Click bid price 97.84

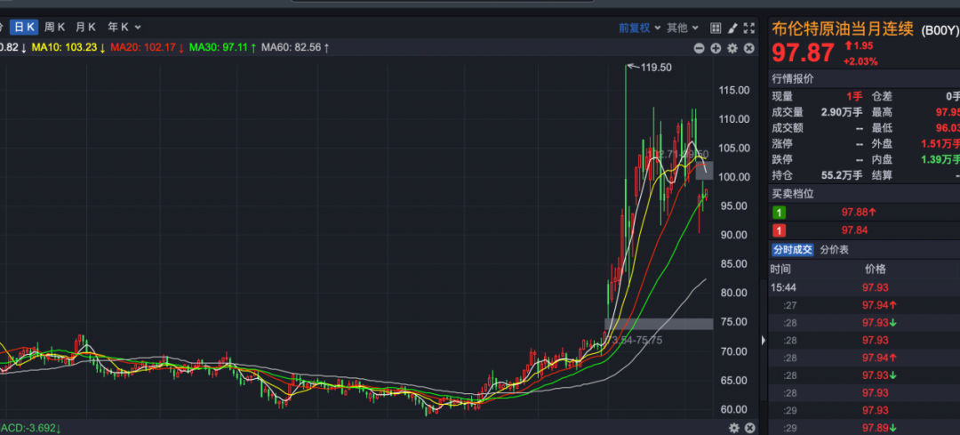pos(855,230)
